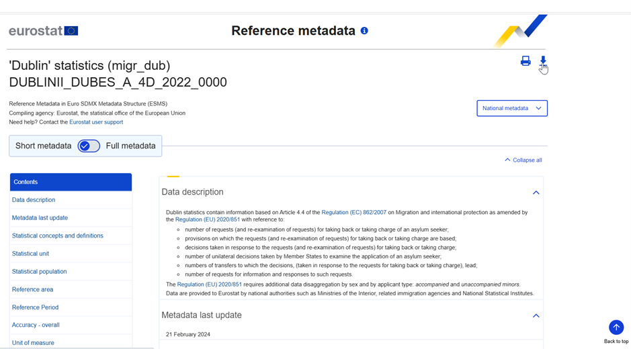Click the download metadata icon
Screen dimensions: 631x349
[x=543, y=60]
